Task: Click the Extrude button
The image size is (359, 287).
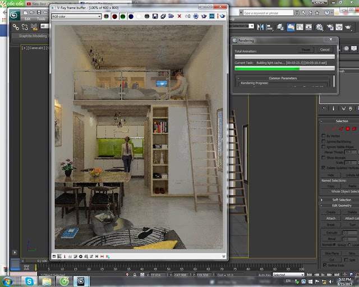Action: pos(332,233)
